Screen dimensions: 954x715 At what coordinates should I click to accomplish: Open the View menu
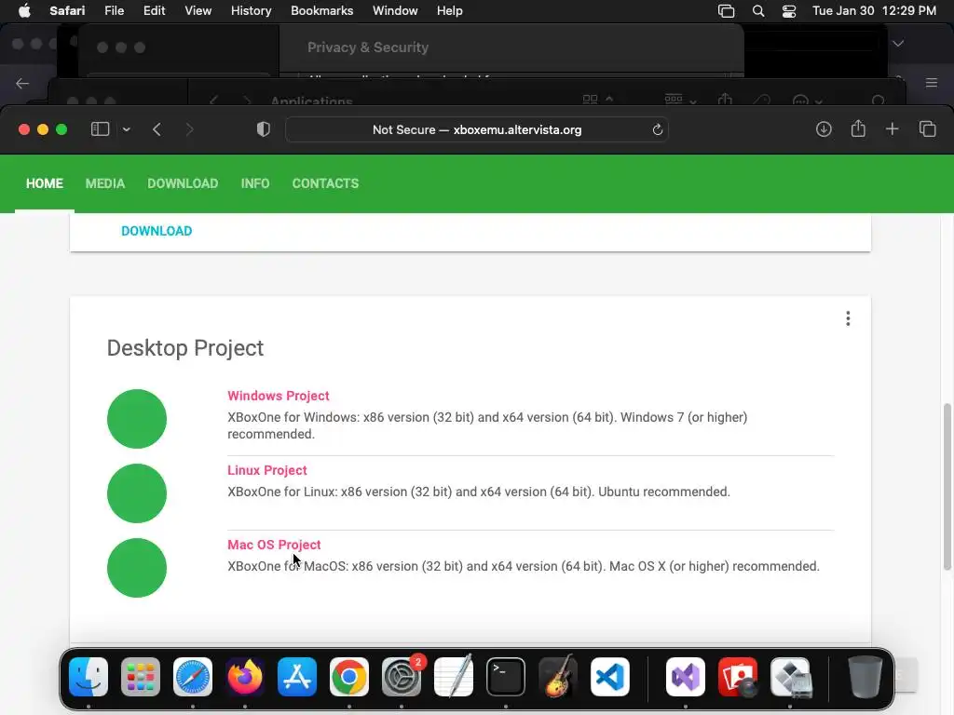coord(198,11)
